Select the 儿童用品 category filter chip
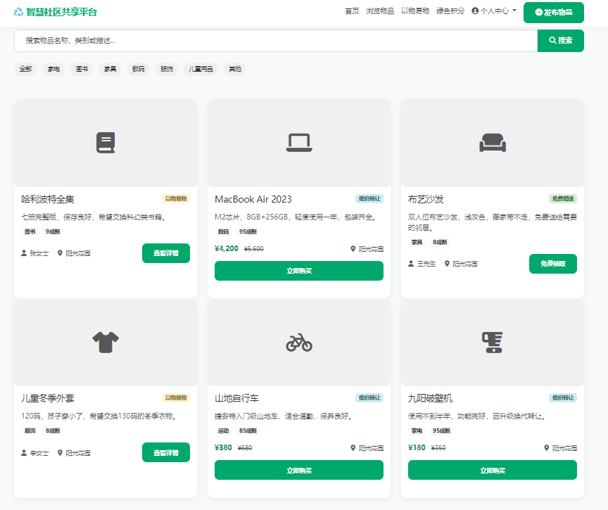This screenshot has height=510, width=608. (x=201, y=69)
